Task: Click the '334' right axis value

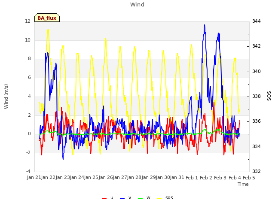Action: coord(257,146)
